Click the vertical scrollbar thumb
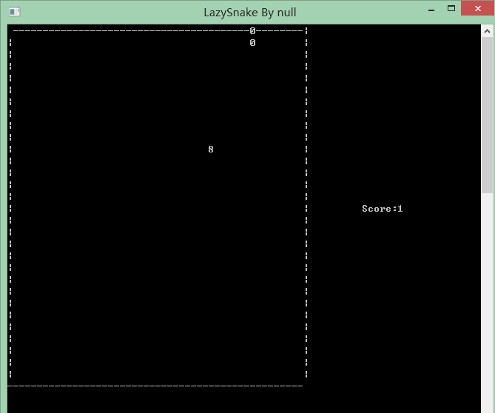The width and height of the screenshot is (495, 413). 487,115
